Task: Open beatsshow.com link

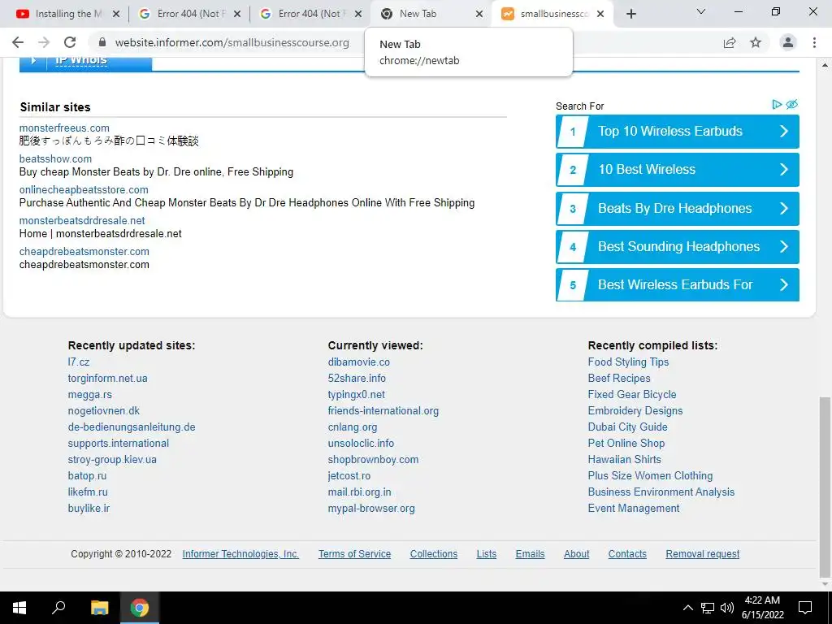Action: (x=56, y=158)
